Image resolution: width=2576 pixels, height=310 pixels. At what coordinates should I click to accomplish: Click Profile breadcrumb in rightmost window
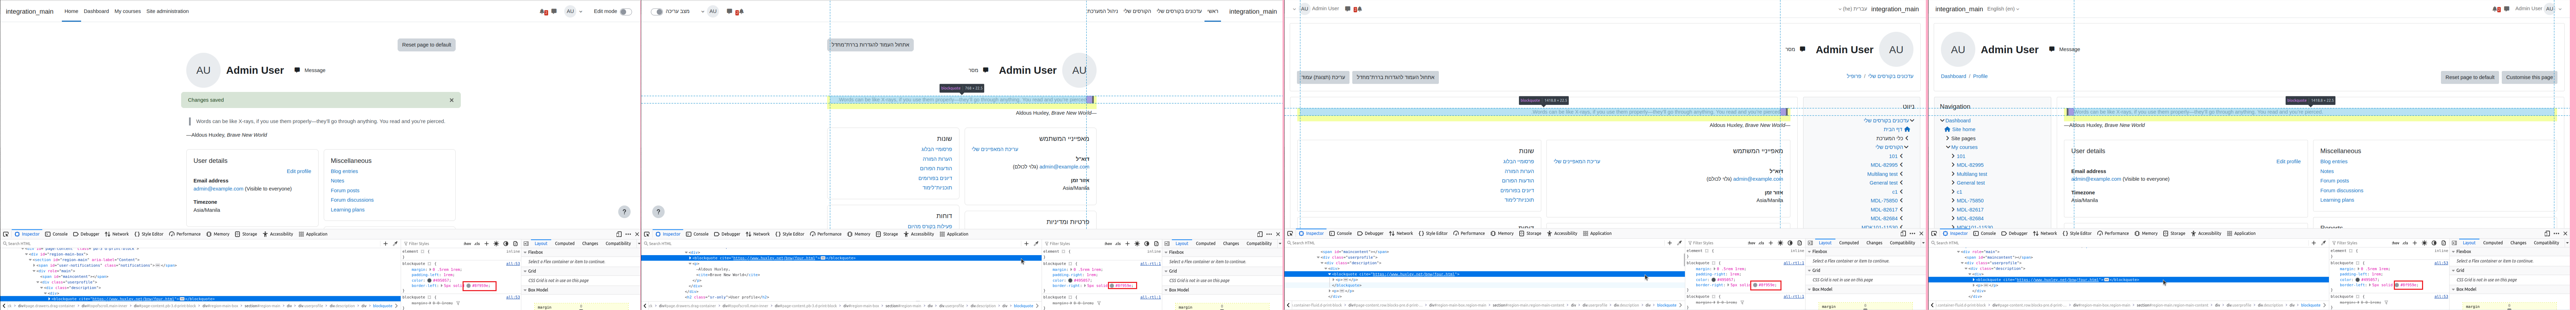click(x=1980, y=76)
